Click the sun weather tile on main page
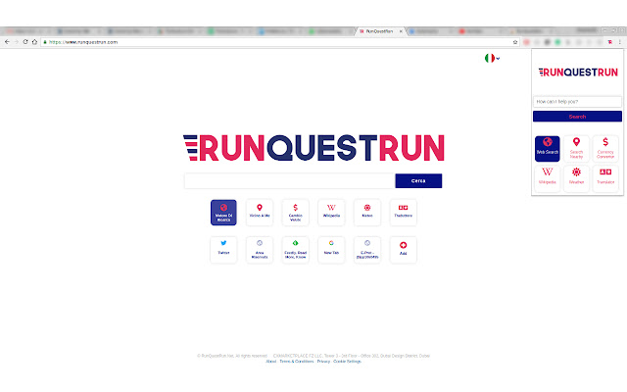Screen dimensions: 627x392 pyautogui.click(x=367, y=213)
